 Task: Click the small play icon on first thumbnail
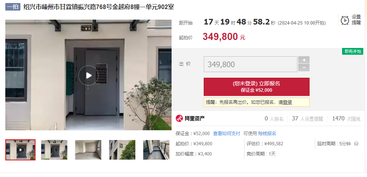coord(20,150)
